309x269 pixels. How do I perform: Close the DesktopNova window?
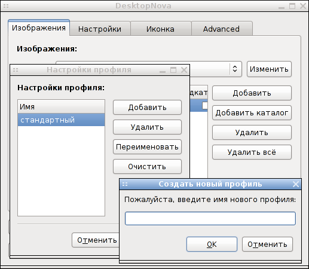tap(303, 6)
